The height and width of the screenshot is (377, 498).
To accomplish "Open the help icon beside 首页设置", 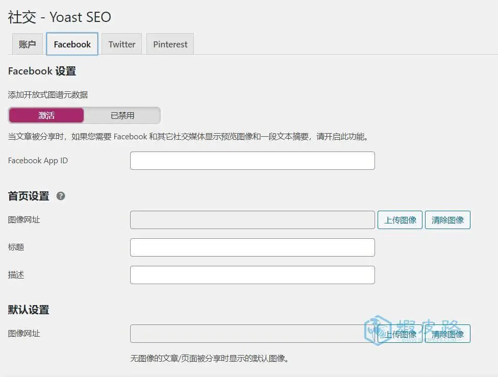I will 61,196.
